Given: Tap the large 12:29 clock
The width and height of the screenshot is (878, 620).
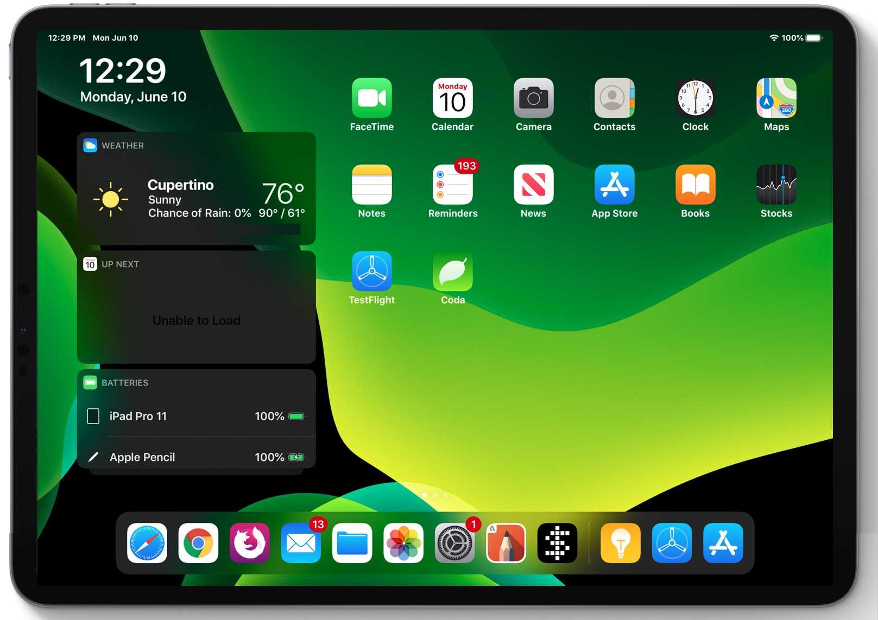Looking at the screenshot, I should click(123, 71).
